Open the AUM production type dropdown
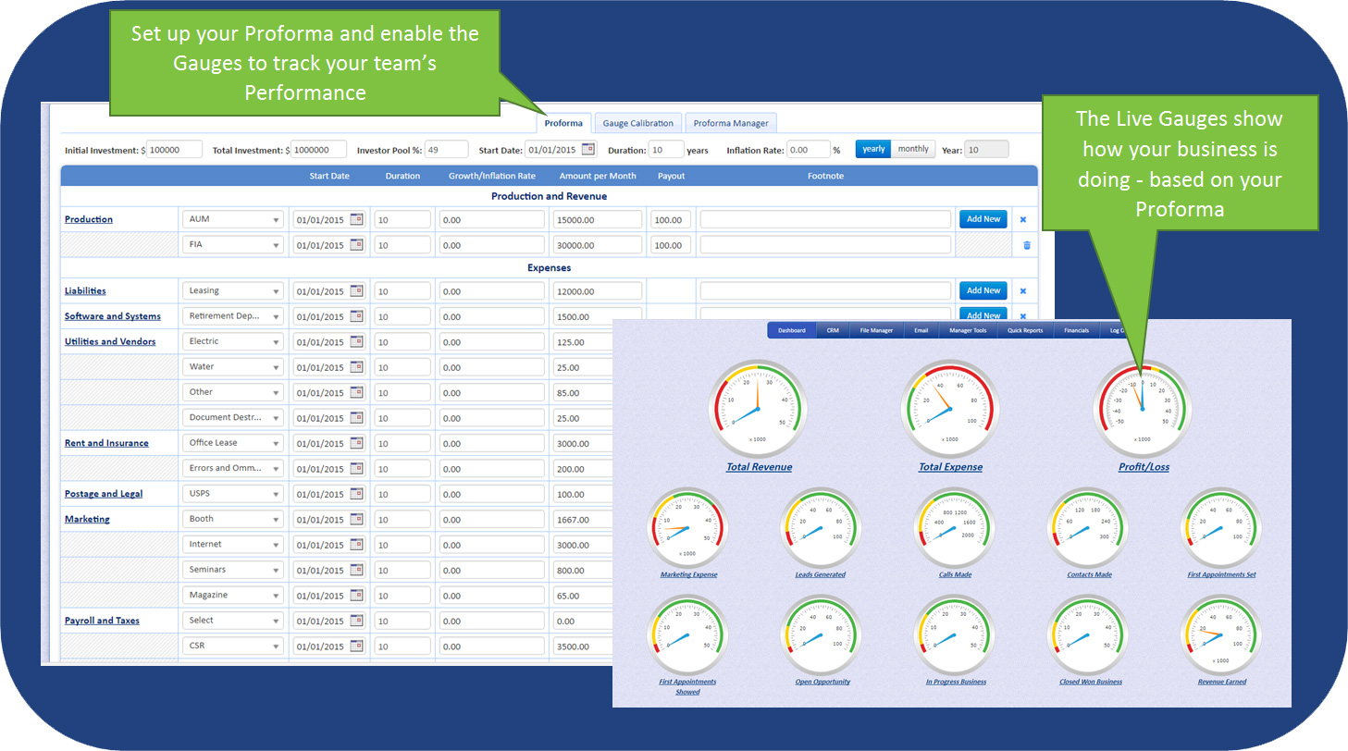Screen dimensions: 1348x751 tap(233, 219)
